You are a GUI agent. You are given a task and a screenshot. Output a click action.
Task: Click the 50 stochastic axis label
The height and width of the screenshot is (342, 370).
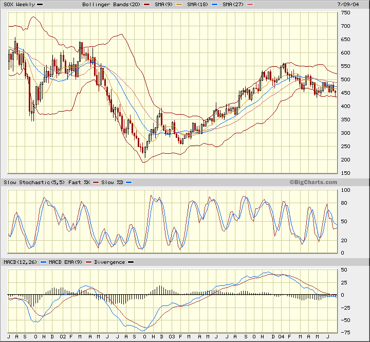(x=344, y=222)
